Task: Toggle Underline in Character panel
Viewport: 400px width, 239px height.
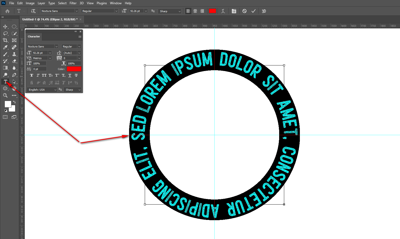Action: 70,76
